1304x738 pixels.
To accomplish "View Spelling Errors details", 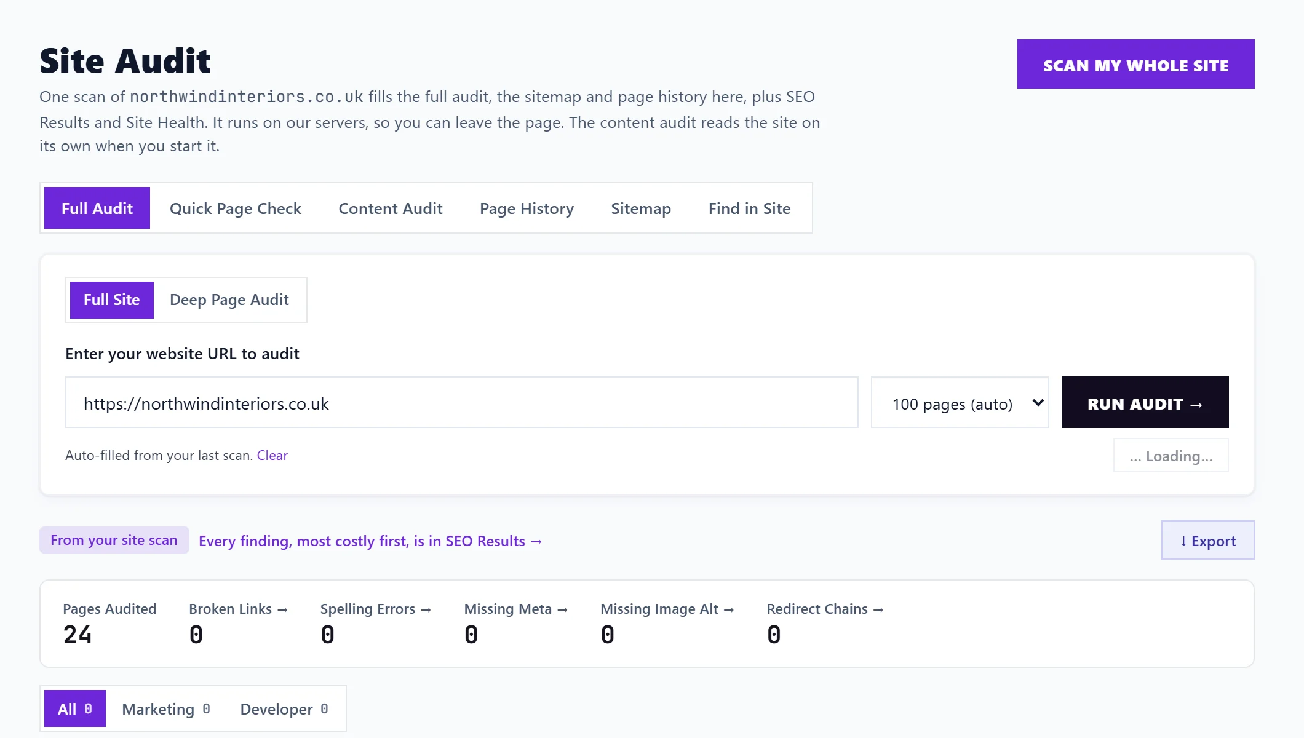I will click(375, 609).
